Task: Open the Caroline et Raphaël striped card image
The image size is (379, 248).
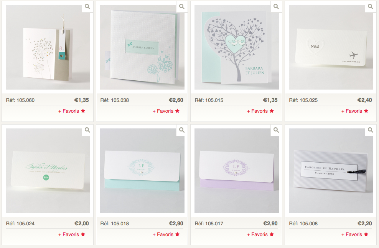Action: (x=331, y=171)
